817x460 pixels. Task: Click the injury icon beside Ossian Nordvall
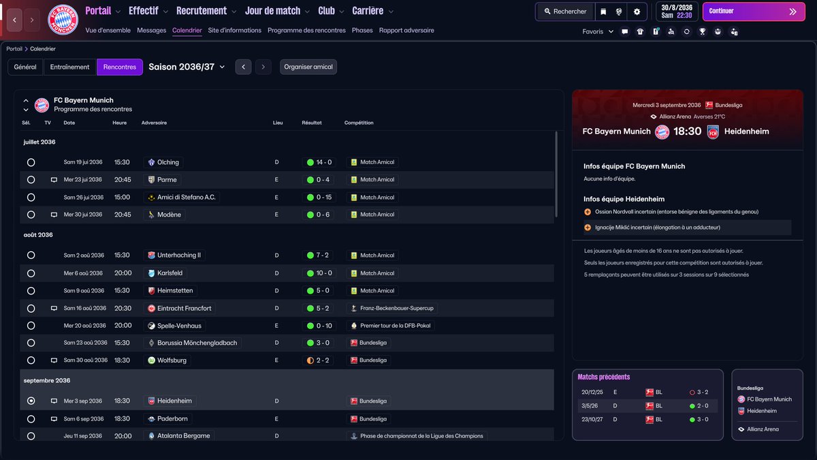(x=588, y=212)
